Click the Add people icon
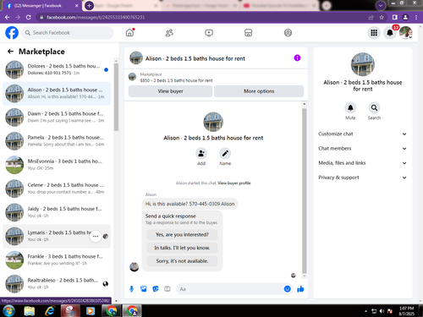Image resolution: width=423 pixels, height=317 pixels. click(x=201, y=154)
